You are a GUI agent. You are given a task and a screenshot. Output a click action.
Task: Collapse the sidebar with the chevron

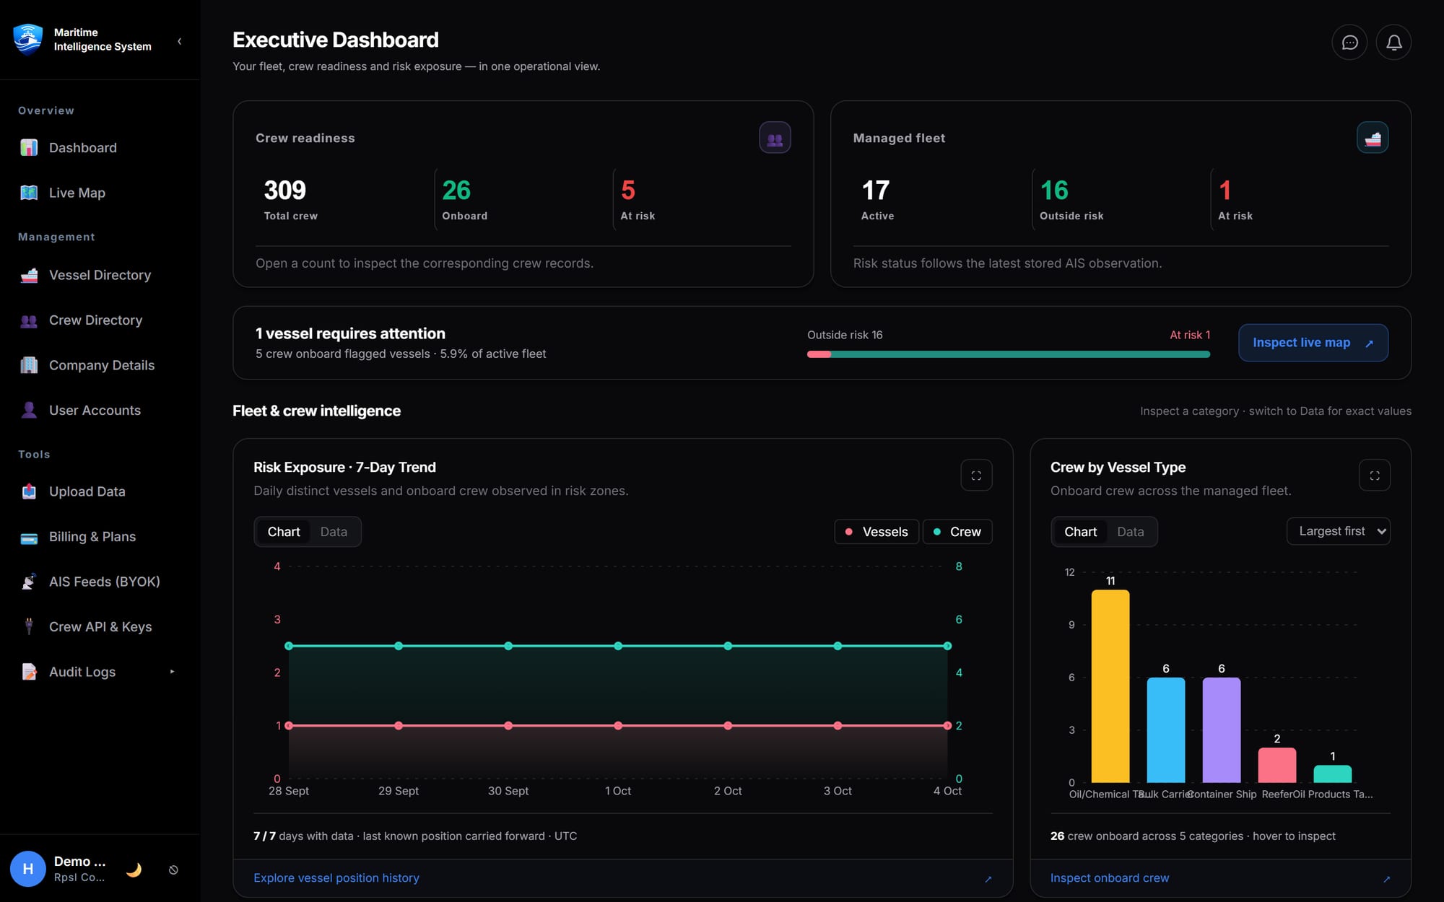179,41
